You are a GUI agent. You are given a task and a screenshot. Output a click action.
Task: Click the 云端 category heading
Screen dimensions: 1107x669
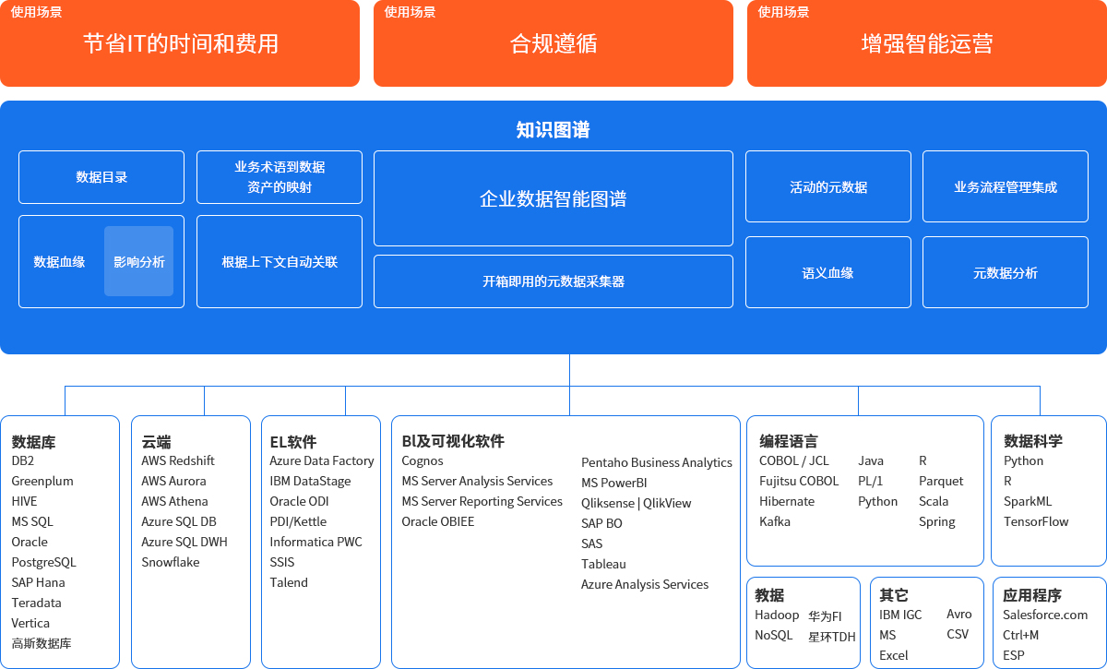(x=156, y=442)
